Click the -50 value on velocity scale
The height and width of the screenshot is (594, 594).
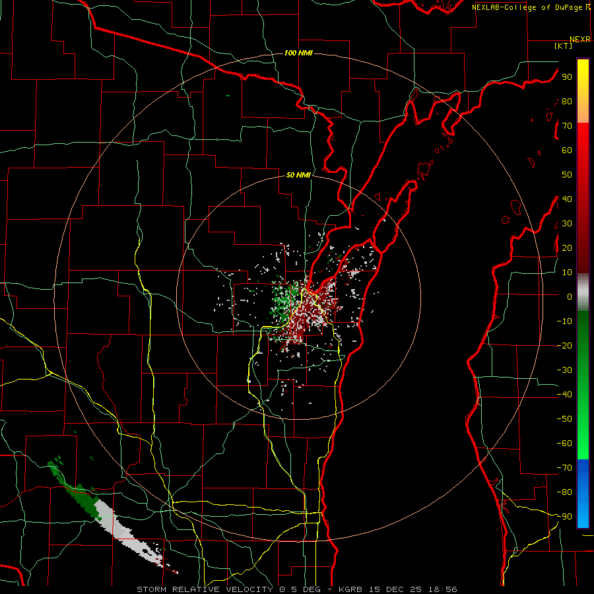click(x=564, y=419)
